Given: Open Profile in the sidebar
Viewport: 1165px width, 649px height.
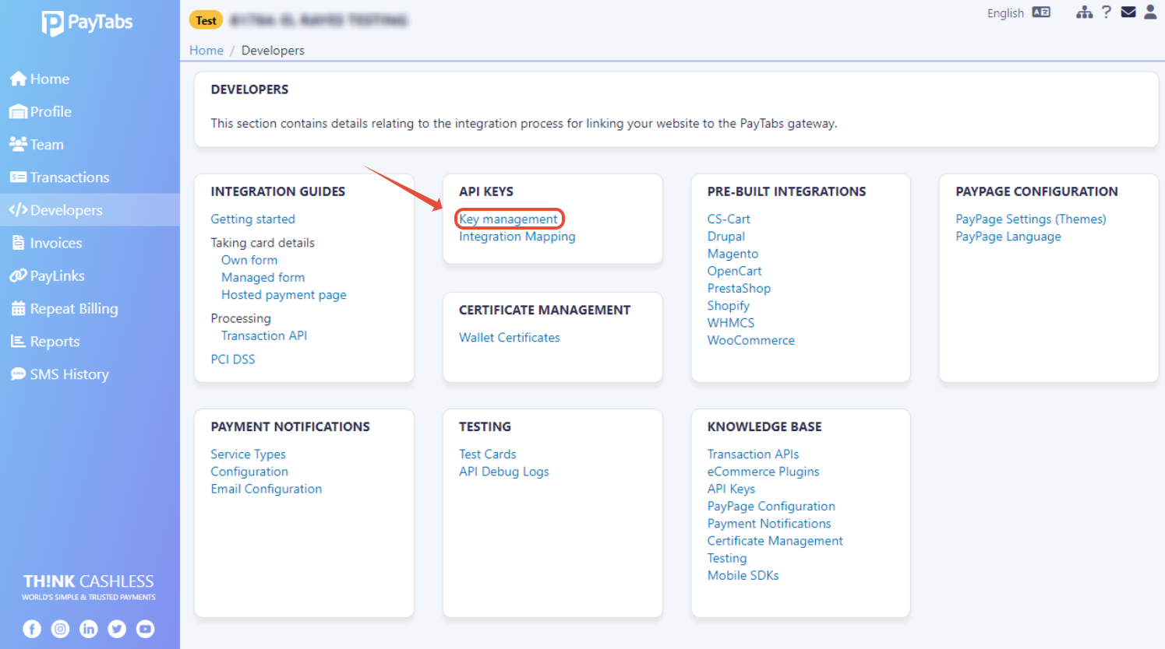Looking at the screenshot, I should click(x=90, y=111).
